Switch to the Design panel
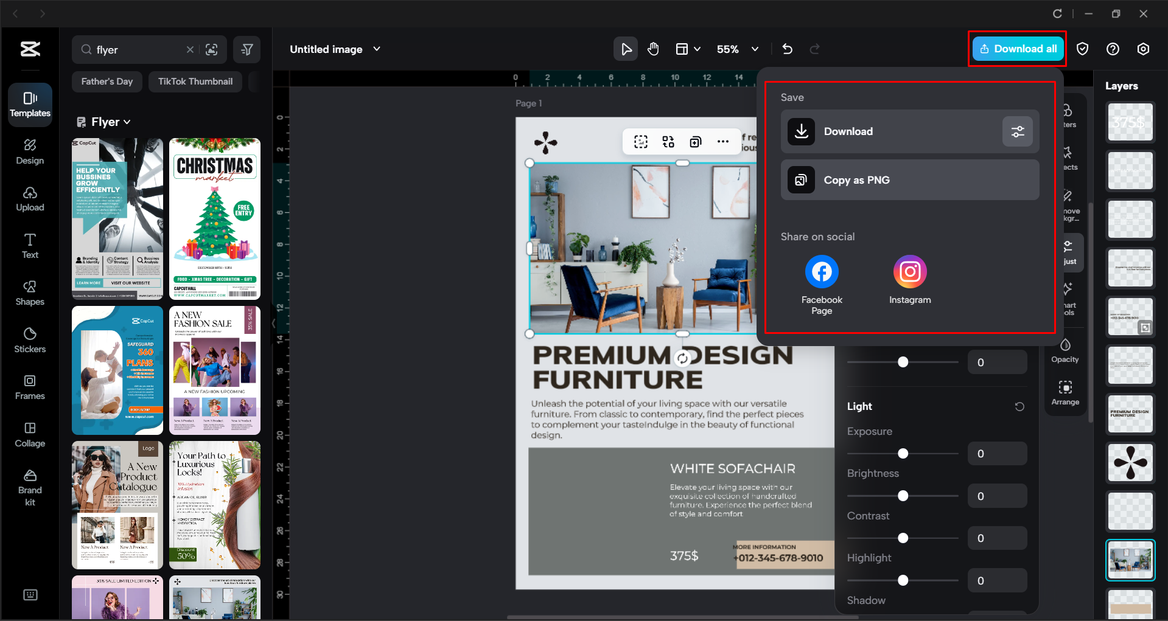Image resolution: width=1168 pixels, height=621 pixels. pyautogui.click(x=29, y=151)
